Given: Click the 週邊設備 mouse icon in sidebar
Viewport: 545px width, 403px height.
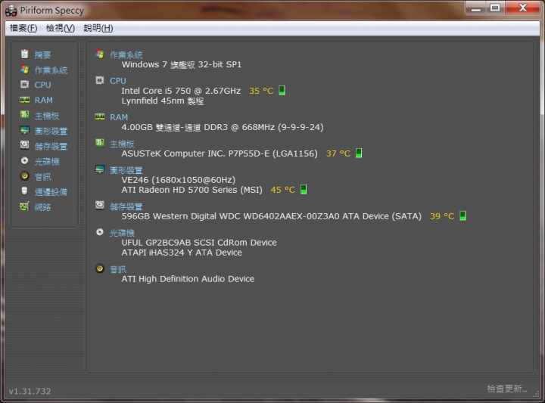Looking at the screenshot, I should click(25, 191).
